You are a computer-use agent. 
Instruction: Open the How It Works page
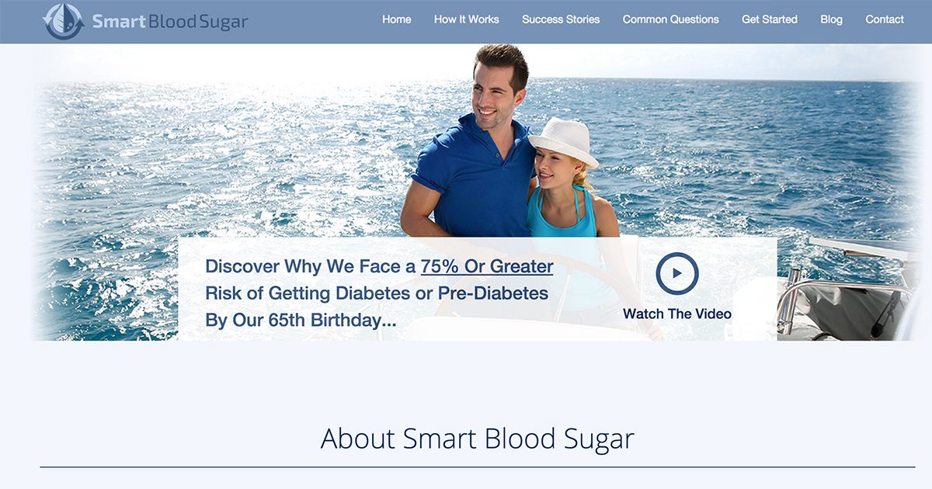pyautogui.click(x=467, y=19)
